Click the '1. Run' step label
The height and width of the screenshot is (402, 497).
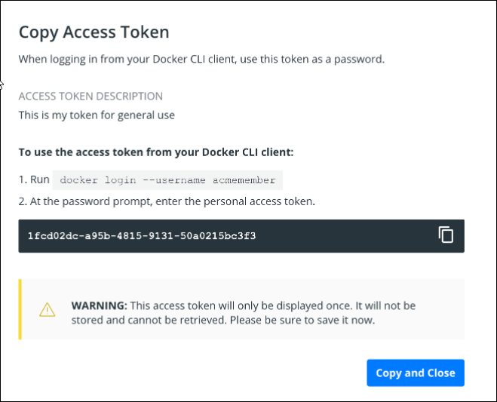click(x=34, y=180)
